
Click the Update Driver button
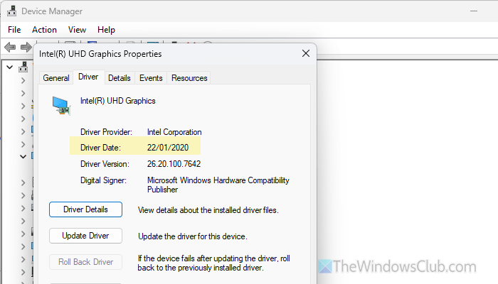pyautogui.click(x=85, y=236)
